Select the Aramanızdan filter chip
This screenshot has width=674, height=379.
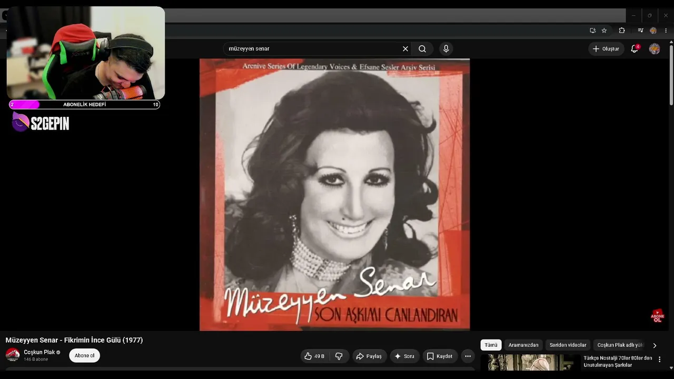click(x=523, y=345)
